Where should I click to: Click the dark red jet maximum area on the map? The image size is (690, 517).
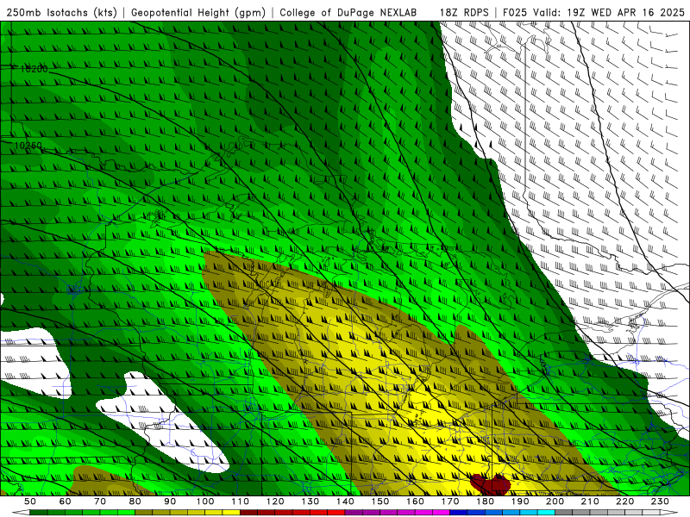pyautogui.click(x=490, y=483)
